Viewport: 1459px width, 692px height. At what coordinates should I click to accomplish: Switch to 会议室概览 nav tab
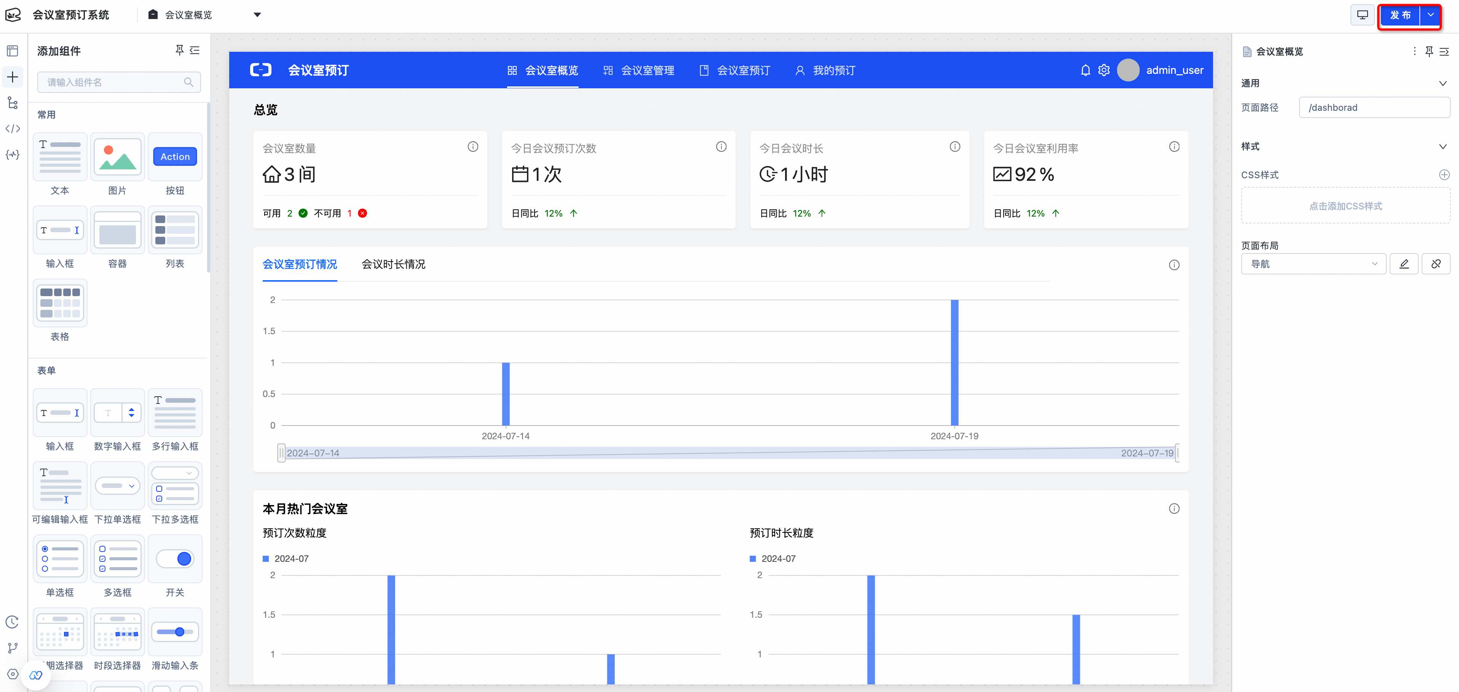point(543,70)
